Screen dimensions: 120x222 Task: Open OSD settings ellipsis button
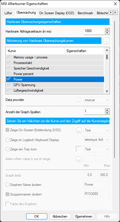(79, 130)
